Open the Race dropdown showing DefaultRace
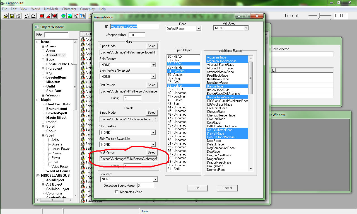 click(x=183, y=28)
